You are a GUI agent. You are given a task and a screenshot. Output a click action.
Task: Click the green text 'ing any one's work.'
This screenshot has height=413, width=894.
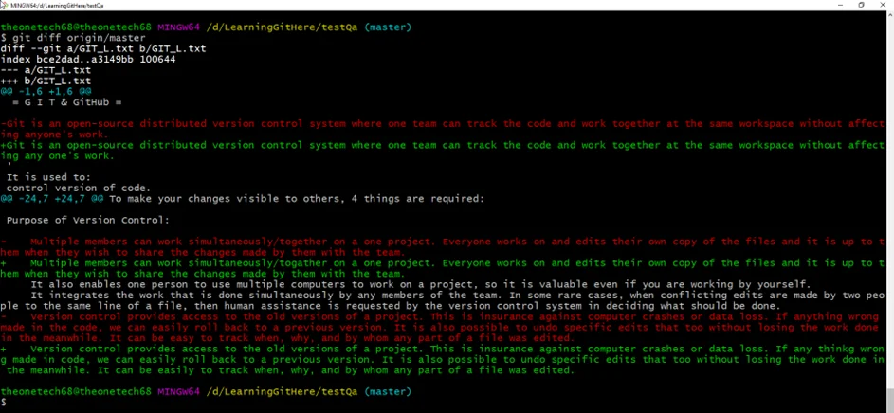point(57,156)
